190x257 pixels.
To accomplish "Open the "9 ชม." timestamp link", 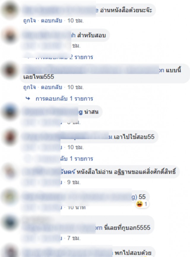I will tap(74, 182).
